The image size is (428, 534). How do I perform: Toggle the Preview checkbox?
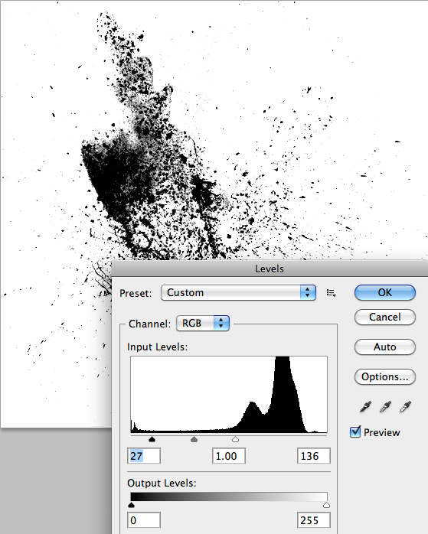click(355, 431)
